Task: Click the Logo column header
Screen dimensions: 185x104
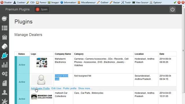Action: tap(34, 54)
